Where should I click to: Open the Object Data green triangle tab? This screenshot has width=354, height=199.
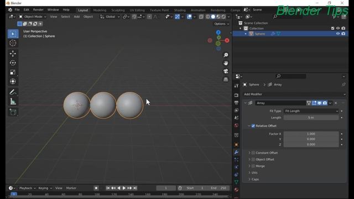[x=236, y=182]
